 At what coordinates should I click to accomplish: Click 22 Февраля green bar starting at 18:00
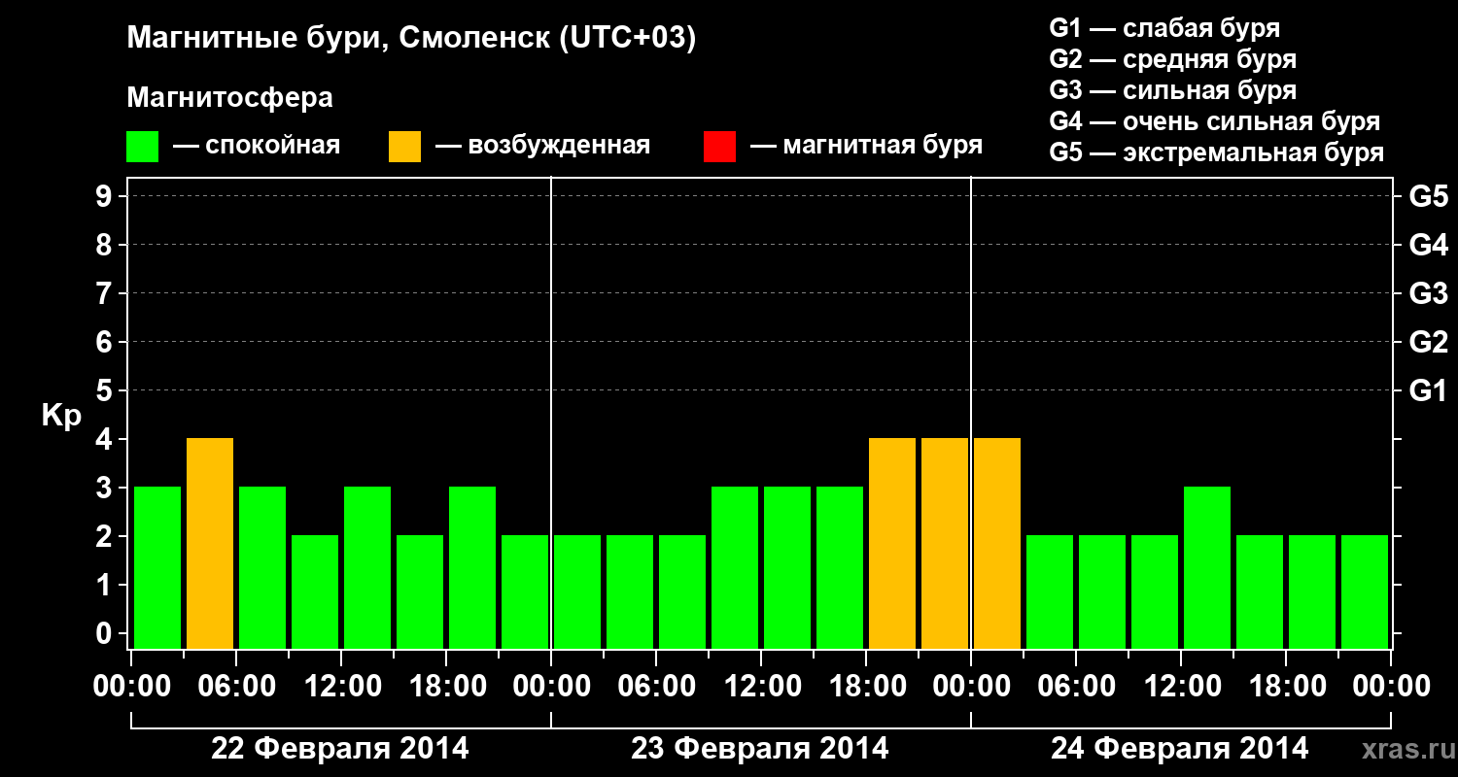(472, 567)
